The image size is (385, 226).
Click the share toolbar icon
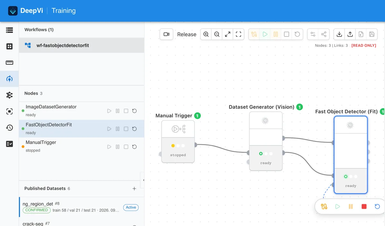(324, 34)
